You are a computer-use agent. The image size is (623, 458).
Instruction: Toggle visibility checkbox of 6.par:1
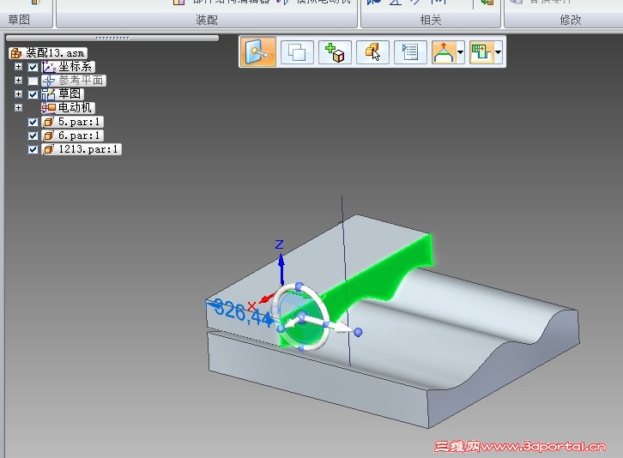33,136
